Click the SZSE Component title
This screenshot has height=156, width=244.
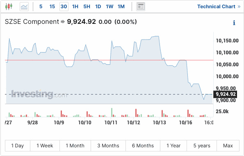point(32,22)
